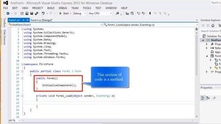
Task: Open the PROJECT menu
Action: [x=38, y=8]
